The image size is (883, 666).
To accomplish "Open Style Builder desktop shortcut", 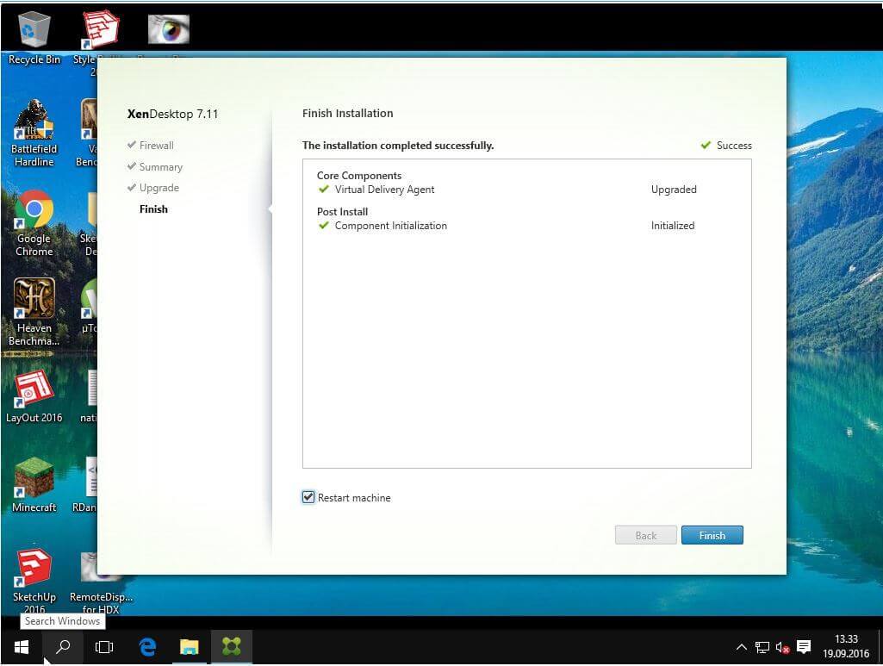I will point(100,28).
